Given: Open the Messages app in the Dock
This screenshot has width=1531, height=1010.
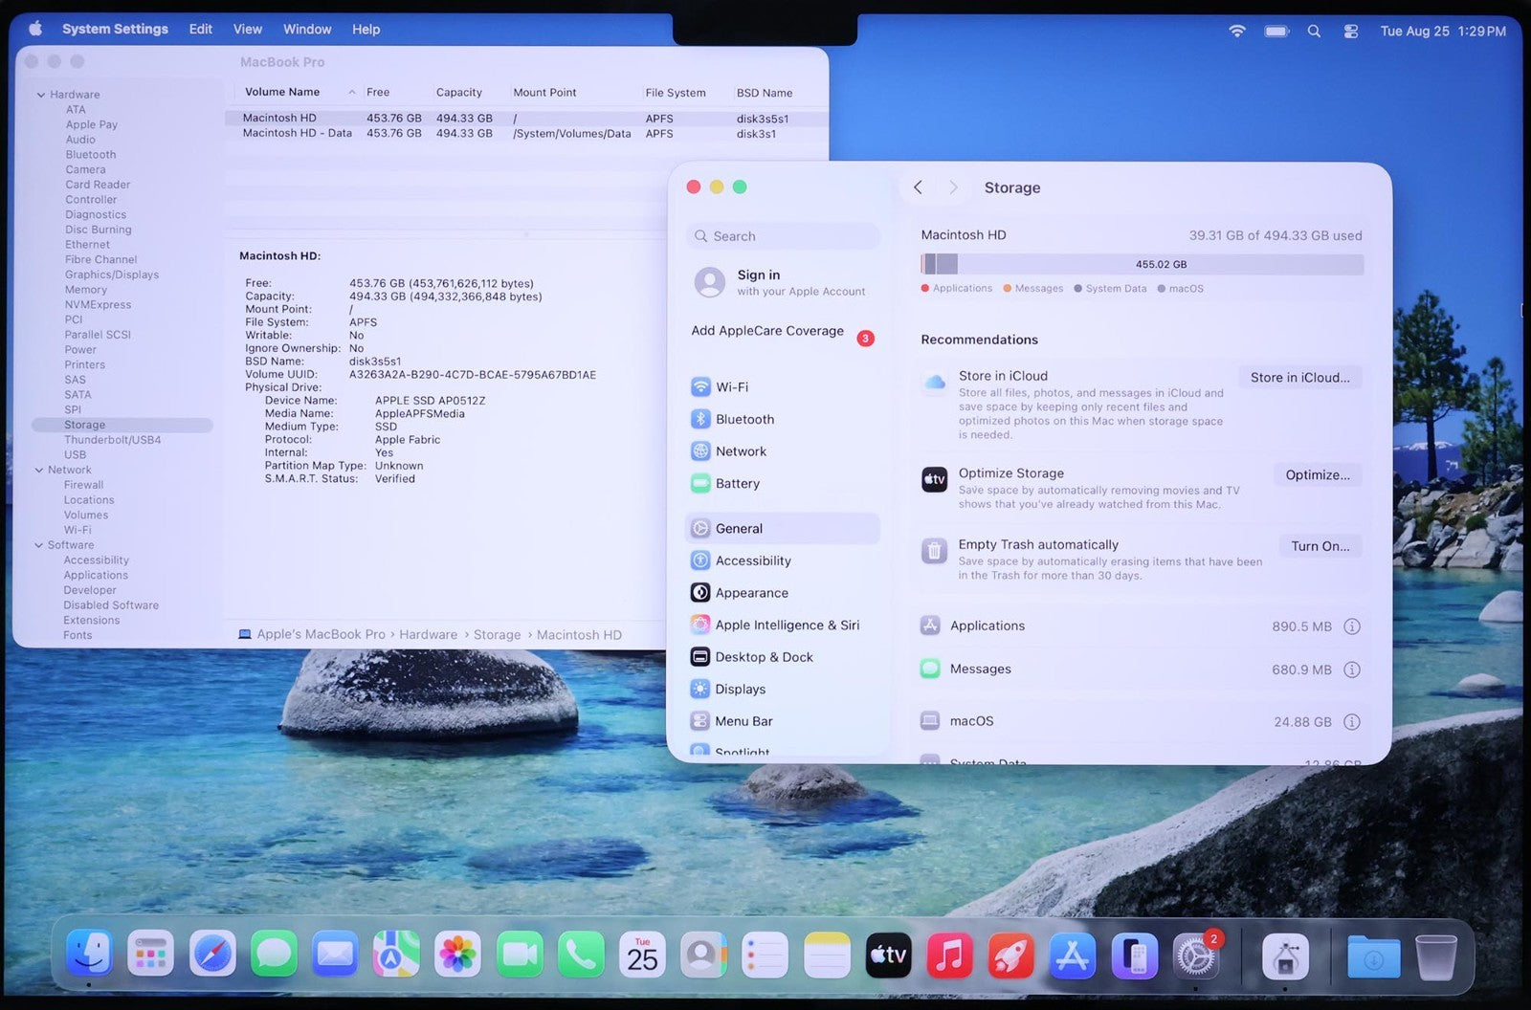Looking at the screenshot, I should tap(274, 954).
